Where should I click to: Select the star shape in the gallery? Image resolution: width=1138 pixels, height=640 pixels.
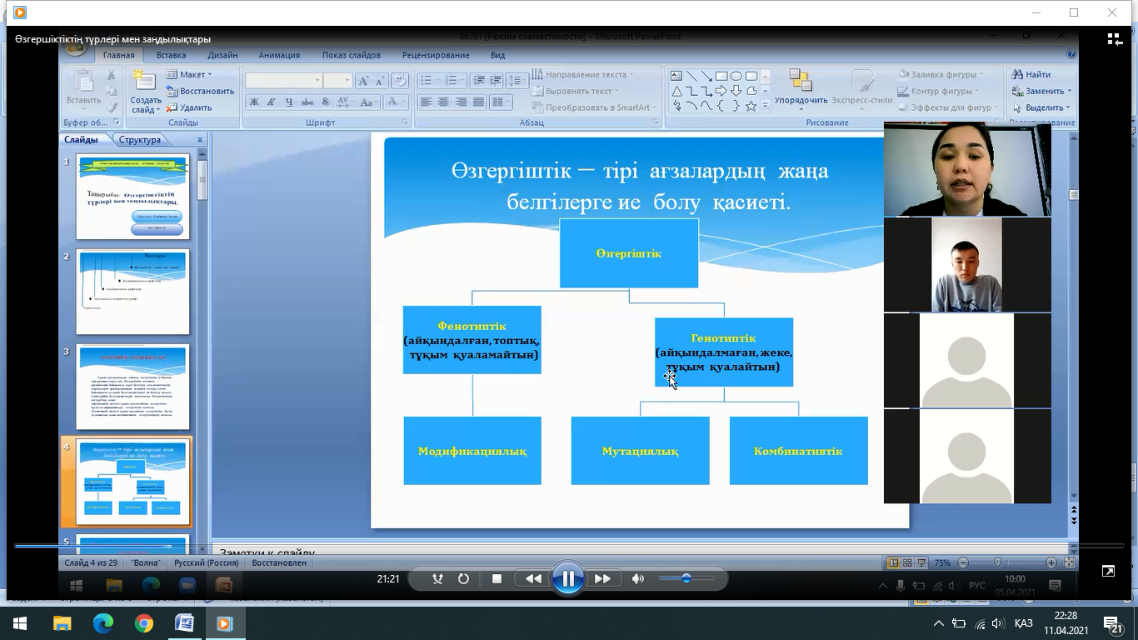pyautogui.click(x=751, y=107)
